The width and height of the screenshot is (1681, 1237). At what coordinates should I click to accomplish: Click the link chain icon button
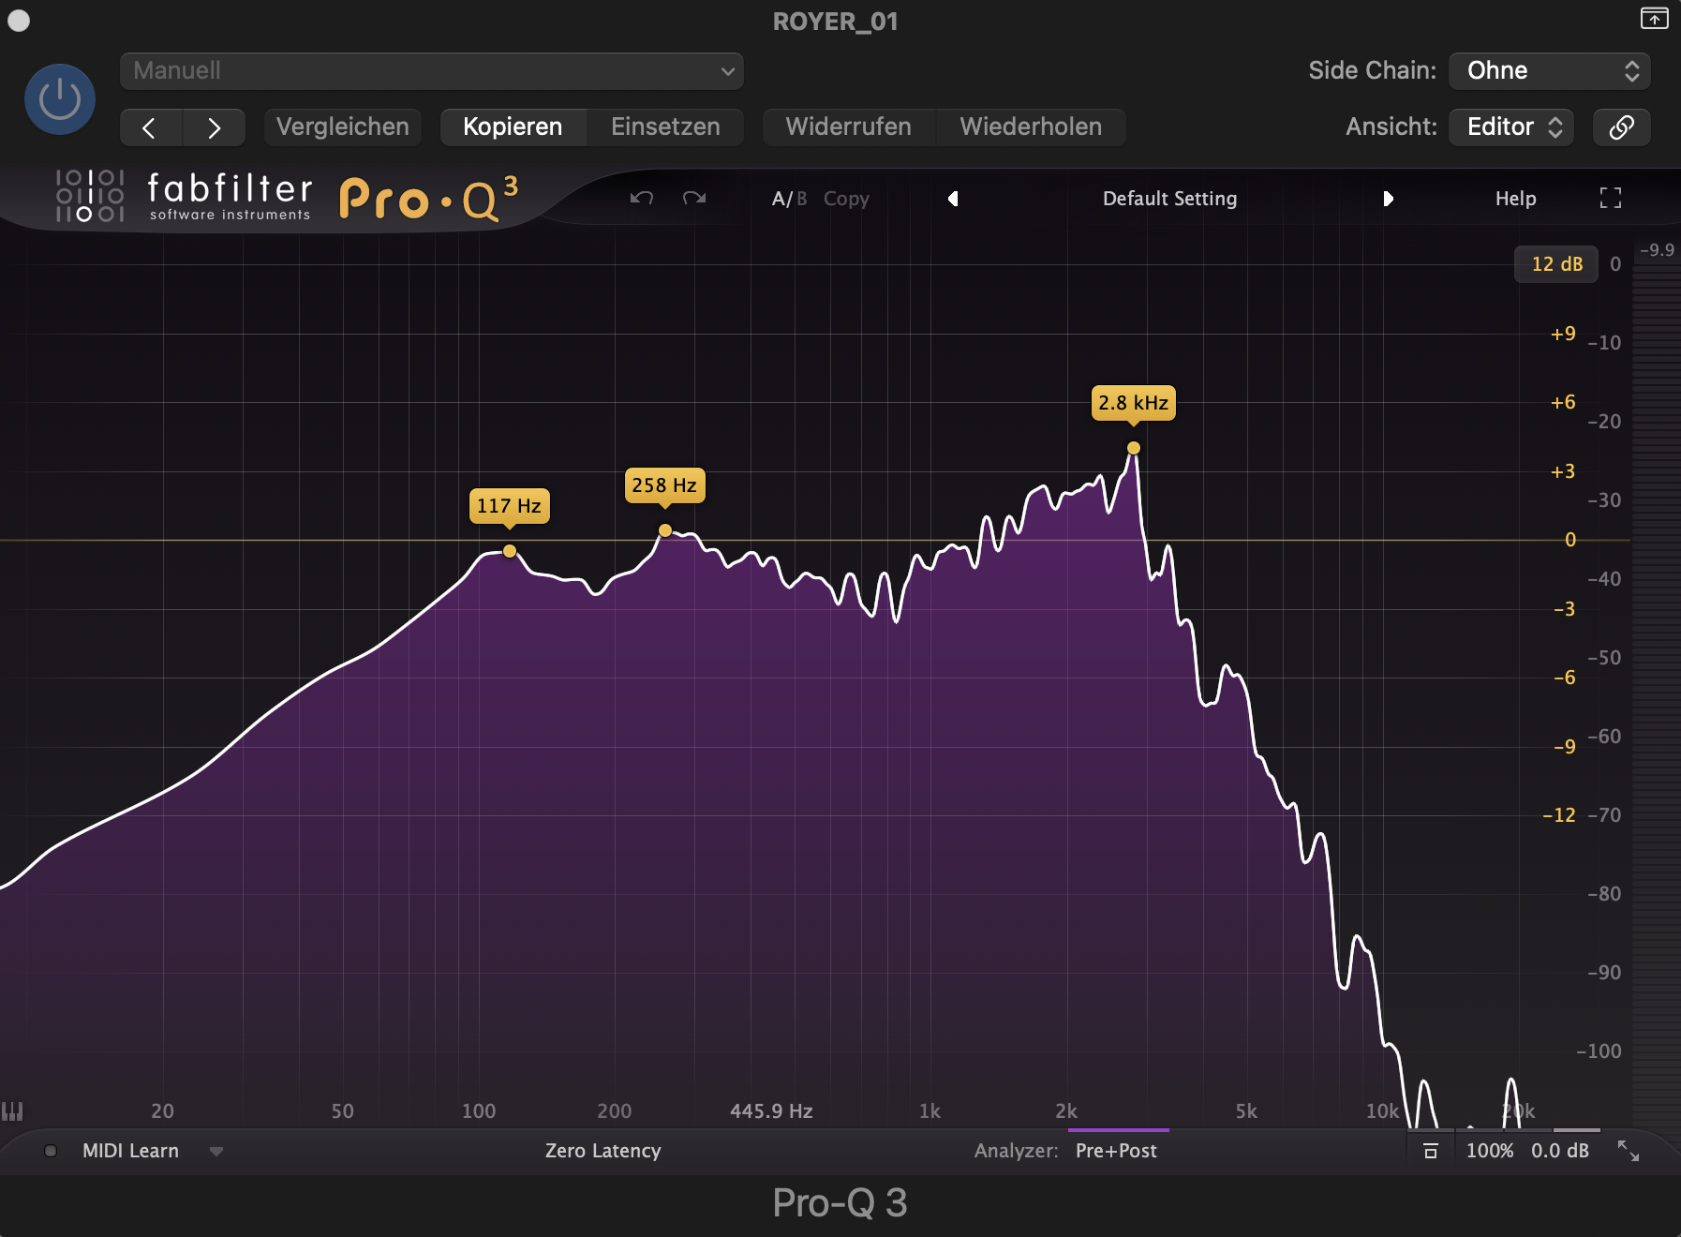click(x=1622, y=127)
